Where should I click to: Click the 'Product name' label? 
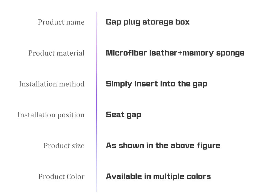click(x=61, y=22)
